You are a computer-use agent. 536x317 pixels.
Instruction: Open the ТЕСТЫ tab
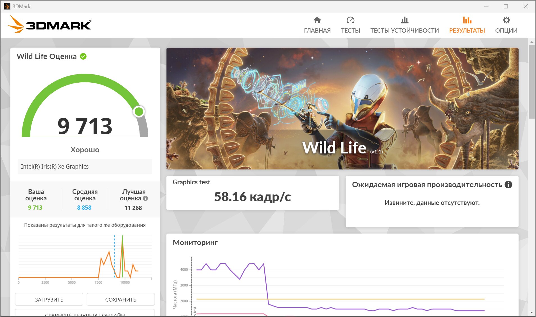(x=350, y=25)
